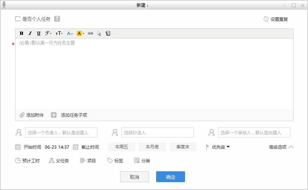
Task: Open the 标签 tag option
Action: (x=115, y=161)
